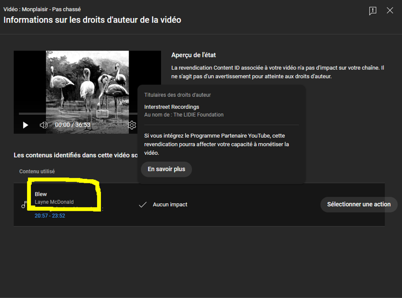Close the copyright information dialog
Viewport: 402px width, 298px height.
click(x=390, y=11)
